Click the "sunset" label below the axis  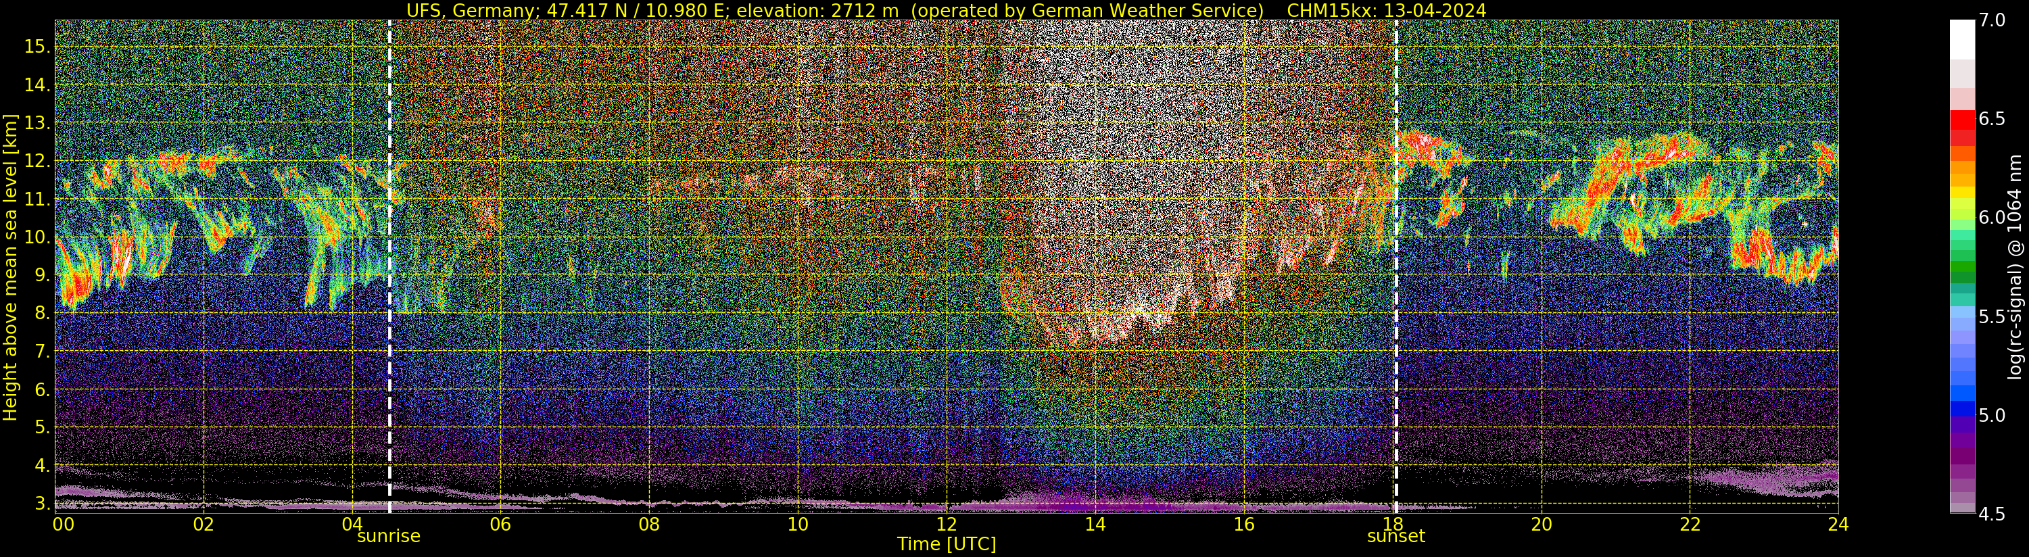click(x=1395, y=537)
